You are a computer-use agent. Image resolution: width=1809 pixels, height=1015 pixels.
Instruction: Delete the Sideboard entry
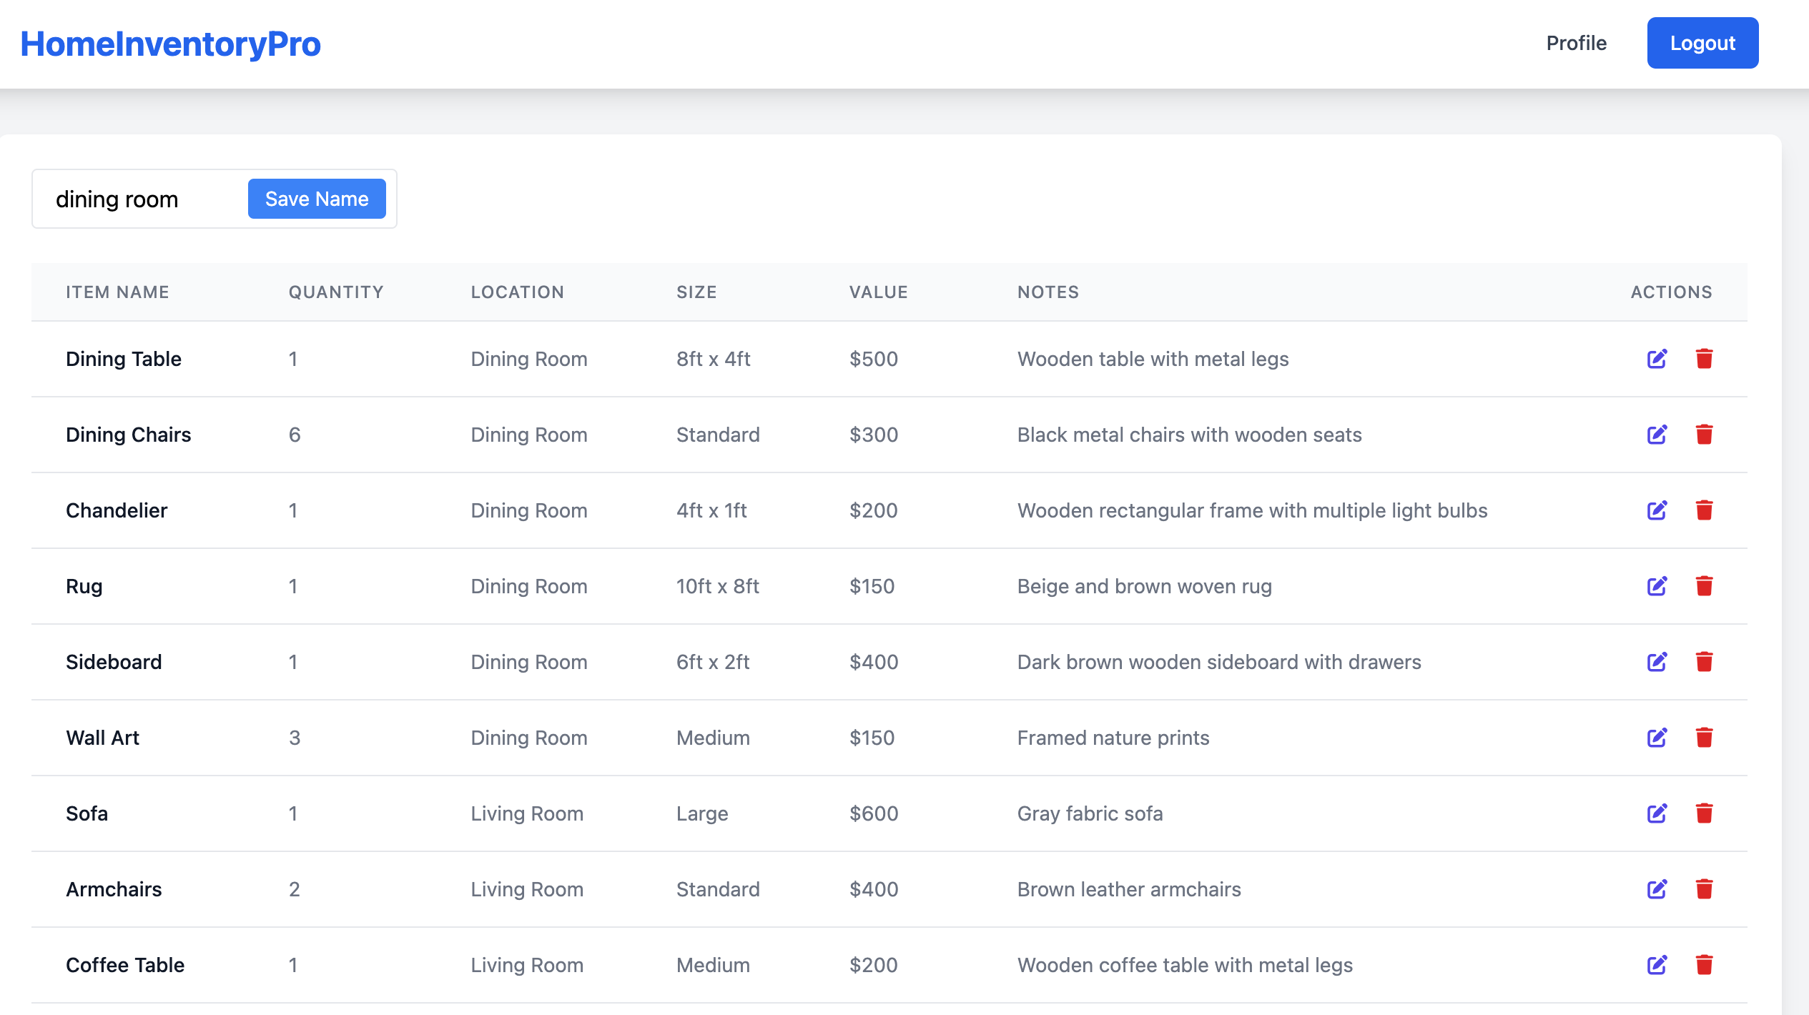point(1704,662)
